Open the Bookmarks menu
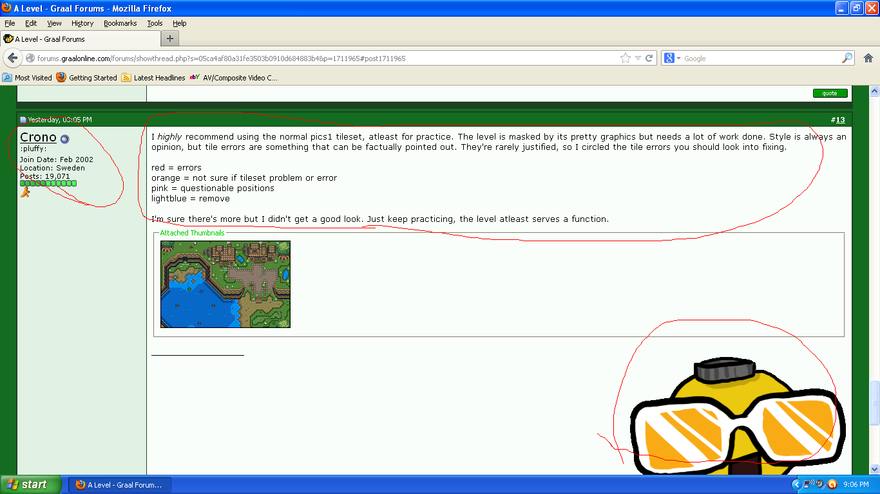Screen dimensions: 880x494 pos(120,23)
